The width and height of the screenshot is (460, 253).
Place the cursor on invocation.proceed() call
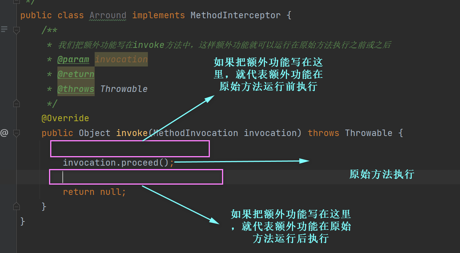click(118, 163)
